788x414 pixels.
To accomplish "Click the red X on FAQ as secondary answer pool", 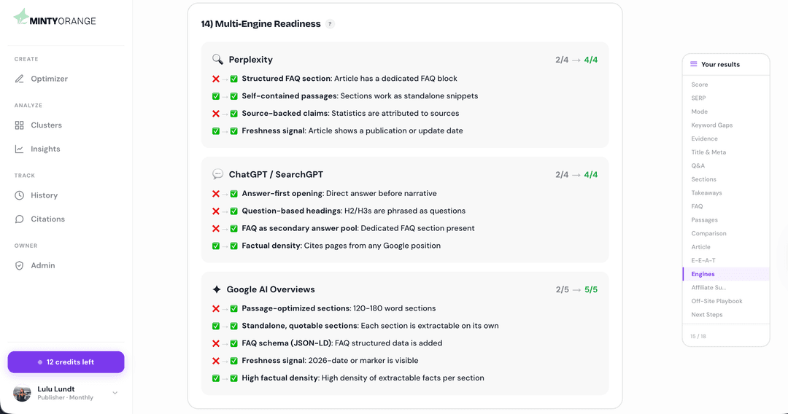I will tap(215, 228).
